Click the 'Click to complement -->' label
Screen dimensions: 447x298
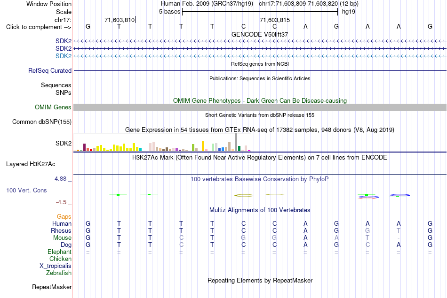pos(39,27)
